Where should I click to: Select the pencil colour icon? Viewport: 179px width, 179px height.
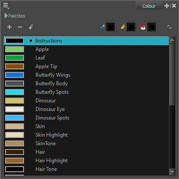[123, 27]
